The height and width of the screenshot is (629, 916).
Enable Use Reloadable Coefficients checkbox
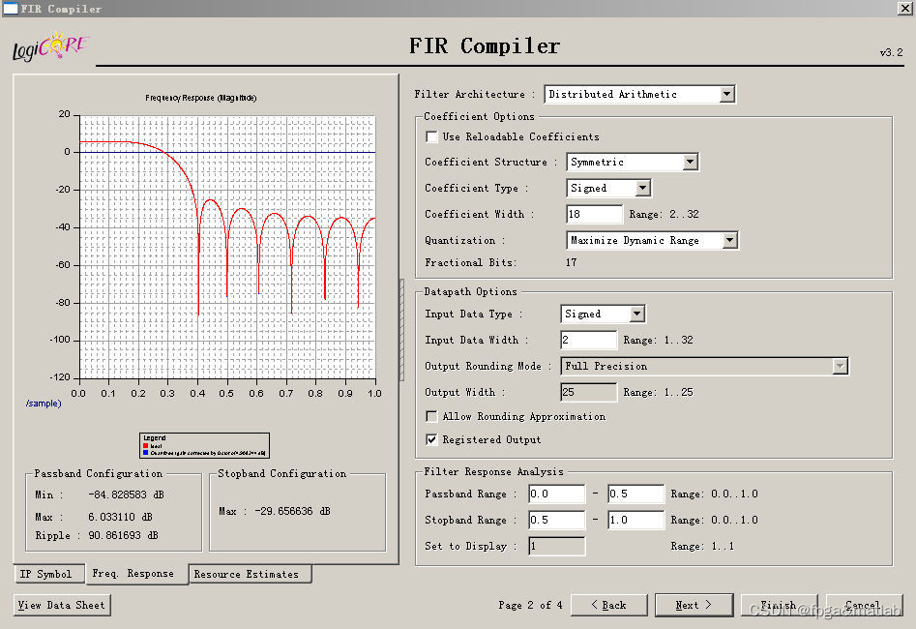point(431,136)
